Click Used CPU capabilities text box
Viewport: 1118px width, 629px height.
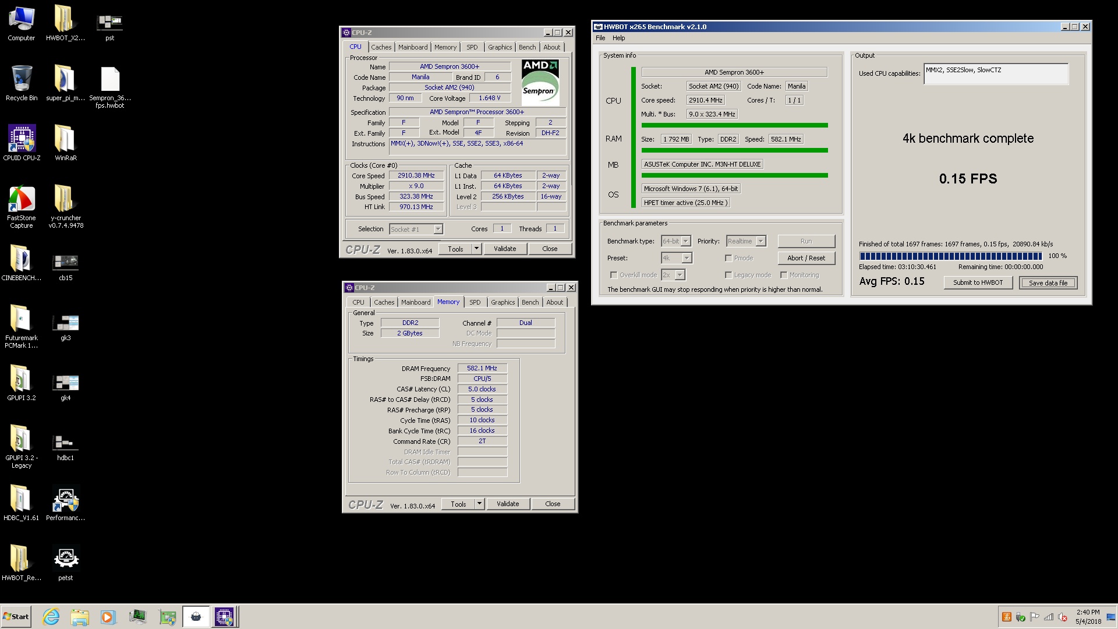(996, 74)
